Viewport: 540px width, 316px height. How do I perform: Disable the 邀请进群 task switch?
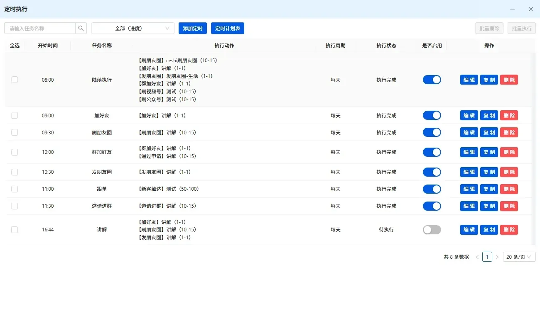coord(432,206)
